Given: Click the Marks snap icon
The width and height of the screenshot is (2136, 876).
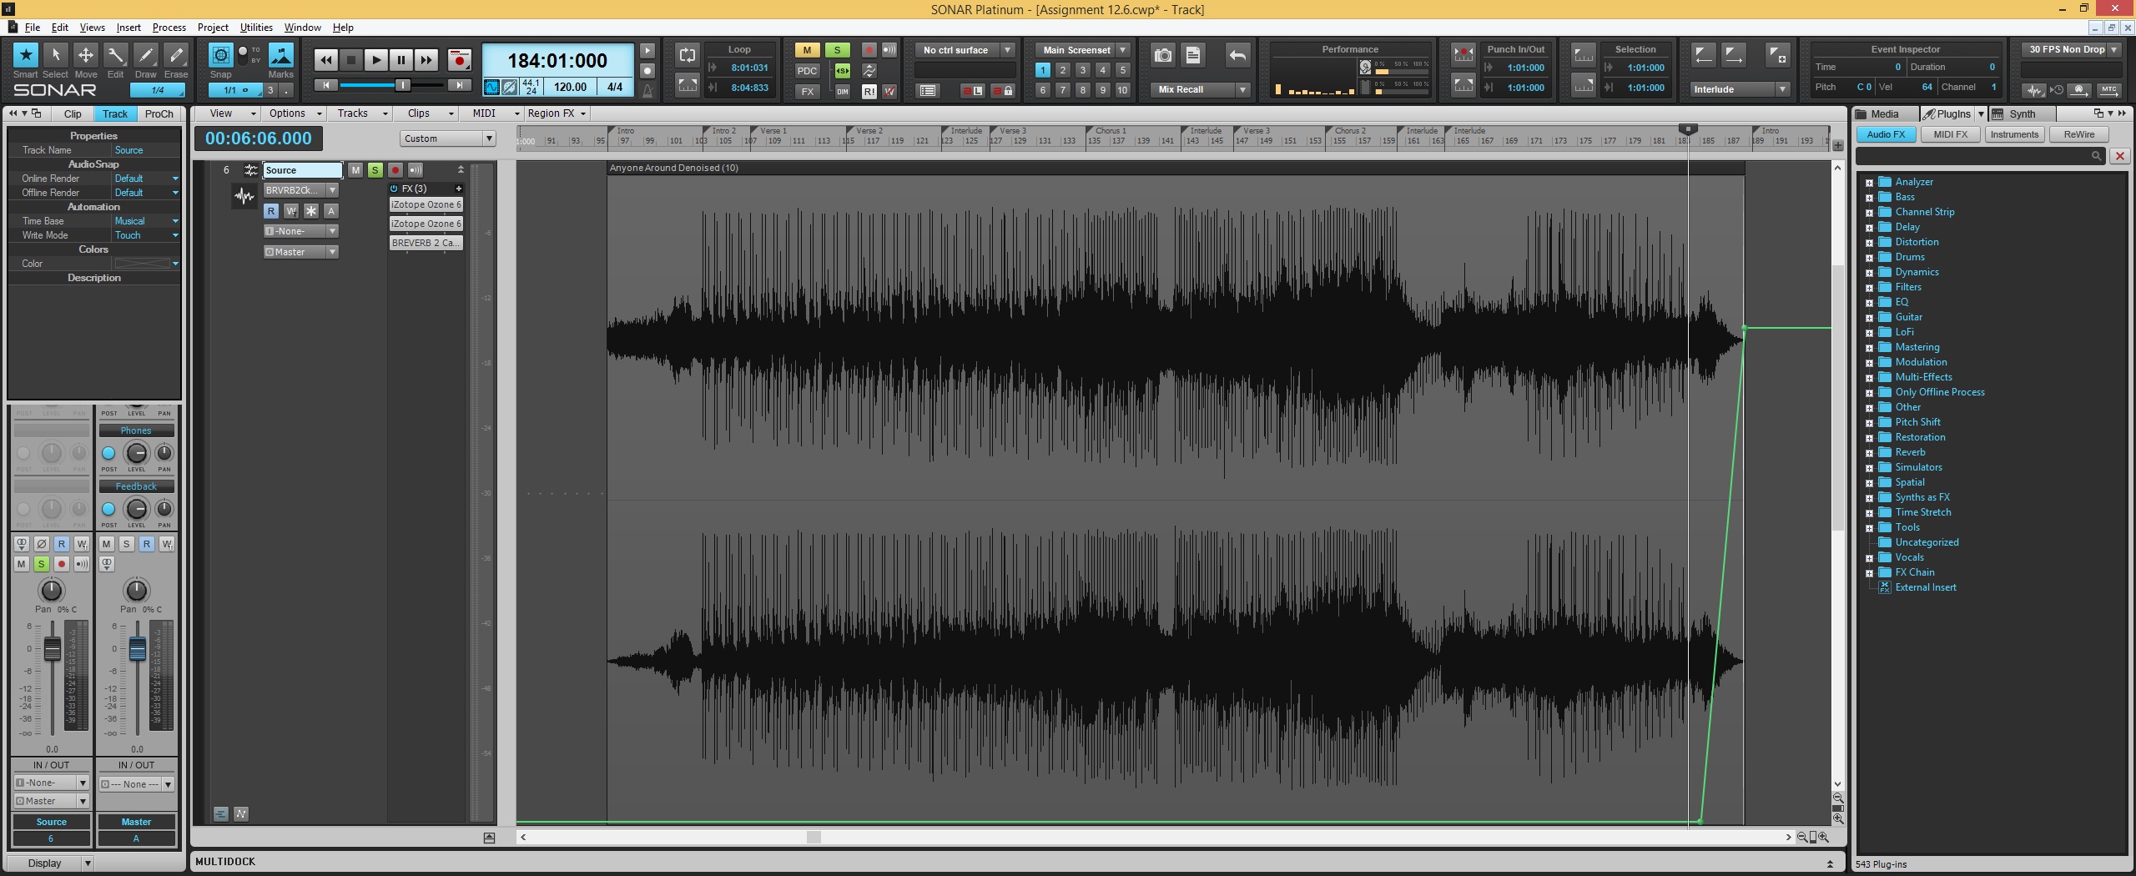Looking at the screenshot, I should click(281, 56).
